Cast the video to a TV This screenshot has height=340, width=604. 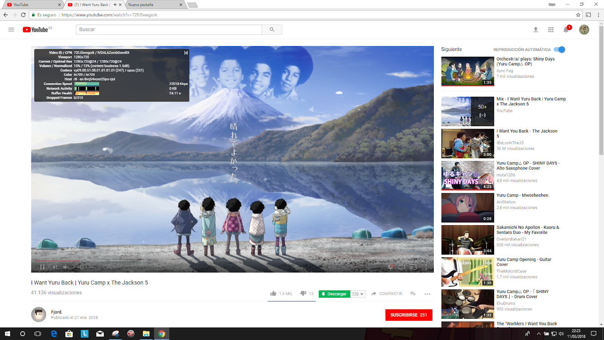[x=413, y=267]
